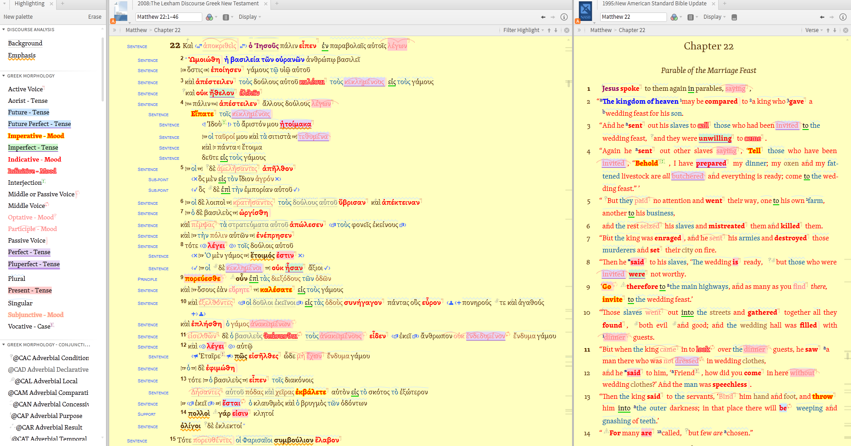Apply Imperative - Mood highlight style
The height and width of the screenshot is (446, 851).
point(36,136)
